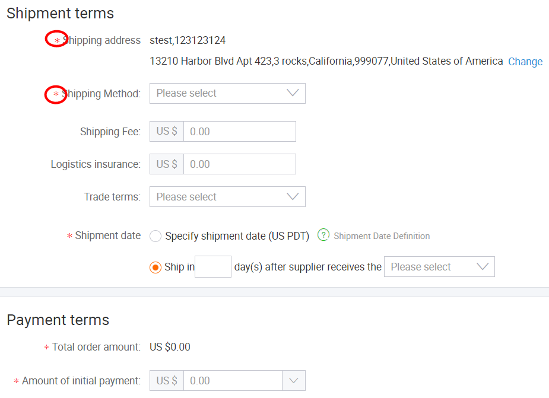Open the Shipment Date Definition link text
This screenshot has height=398, width=549.
(x=382, y=236)
